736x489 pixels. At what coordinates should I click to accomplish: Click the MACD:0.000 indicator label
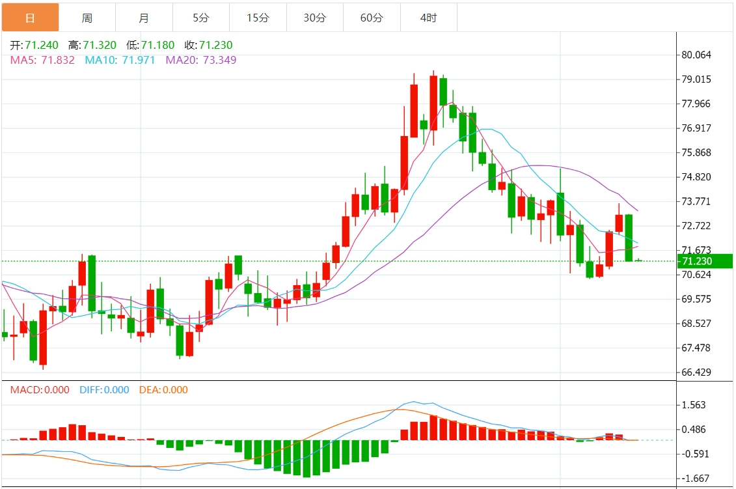pos(40,390)
